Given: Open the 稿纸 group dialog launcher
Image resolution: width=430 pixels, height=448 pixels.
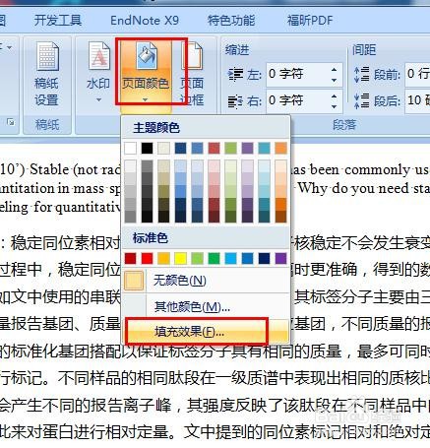Looking at the screenshot, I should (x=11, y=123).
